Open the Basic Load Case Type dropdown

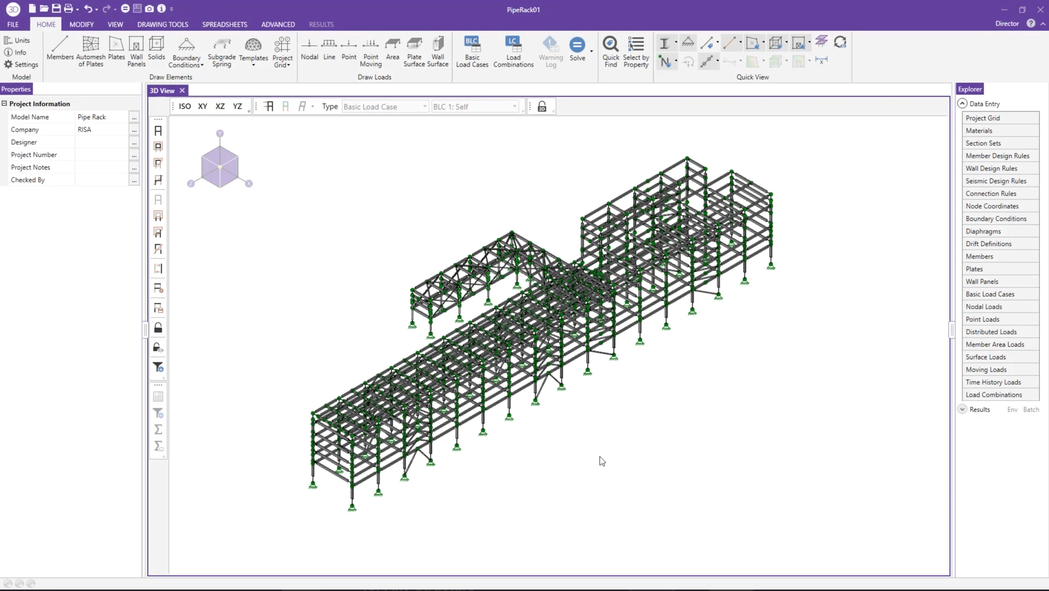tap(384, 106)
